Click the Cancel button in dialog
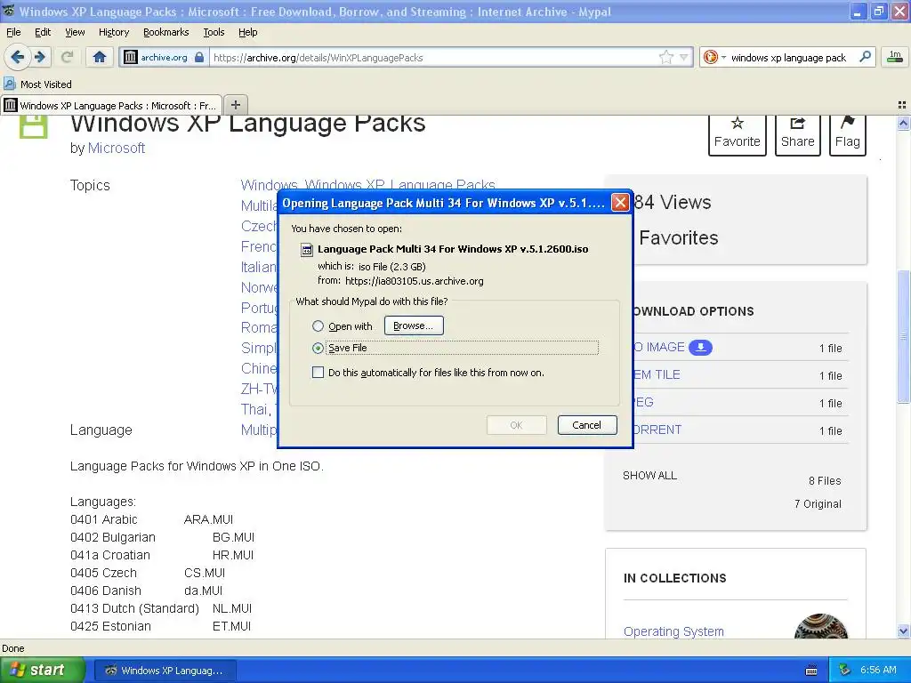911x683 pixels. click(587, 425)
